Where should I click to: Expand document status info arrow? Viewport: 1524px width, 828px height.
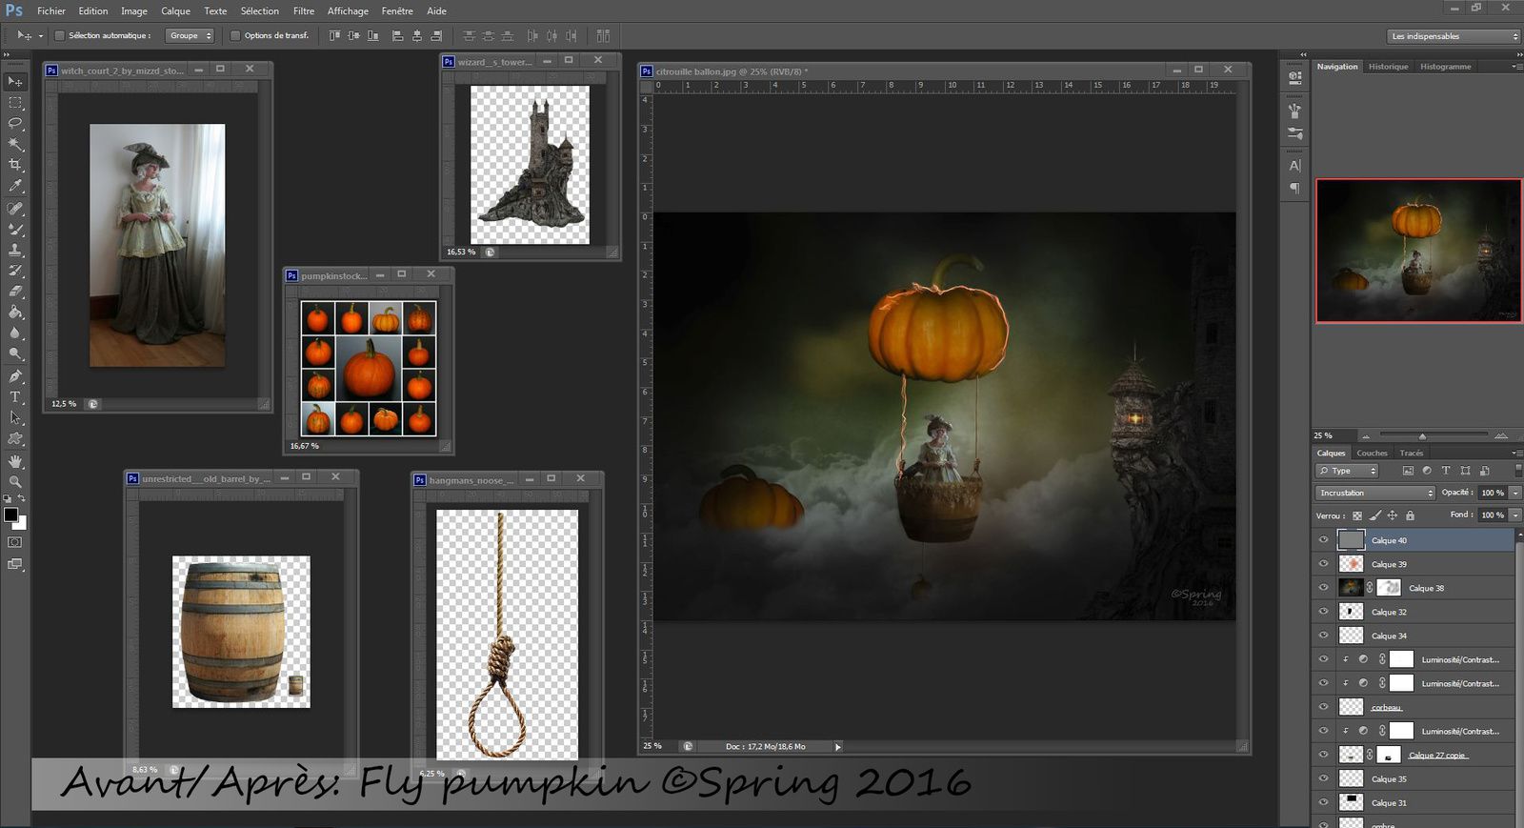pyautogui.click(x=837, y=747)
